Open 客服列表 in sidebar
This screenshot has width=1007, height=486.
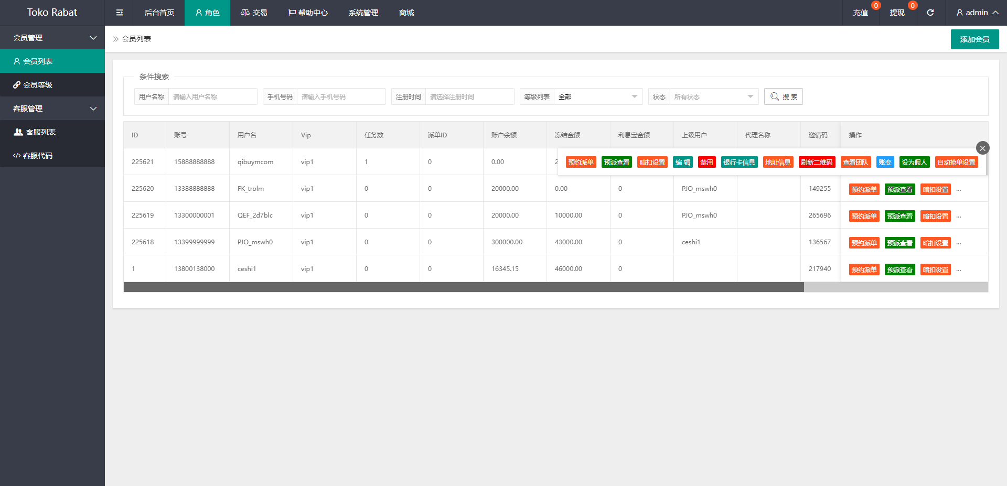coord(41,132)
